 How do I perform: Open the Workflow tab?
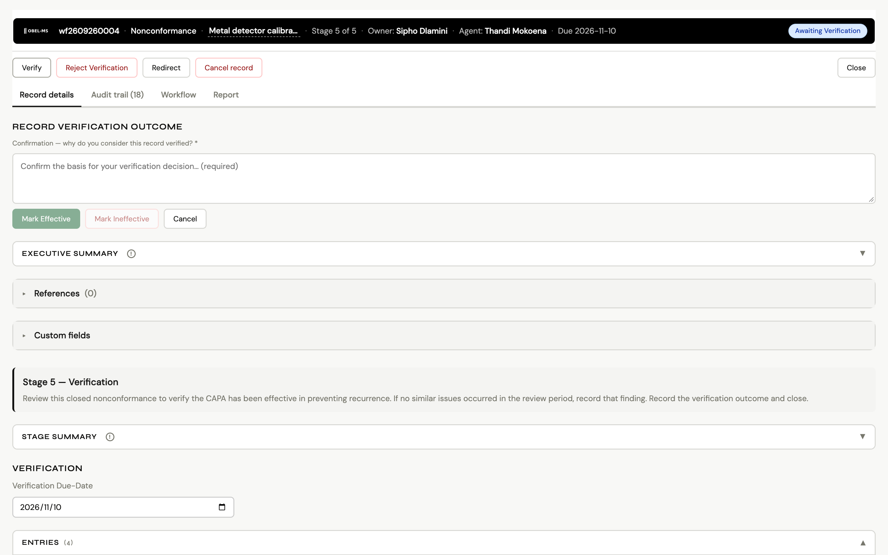[178, 95]
